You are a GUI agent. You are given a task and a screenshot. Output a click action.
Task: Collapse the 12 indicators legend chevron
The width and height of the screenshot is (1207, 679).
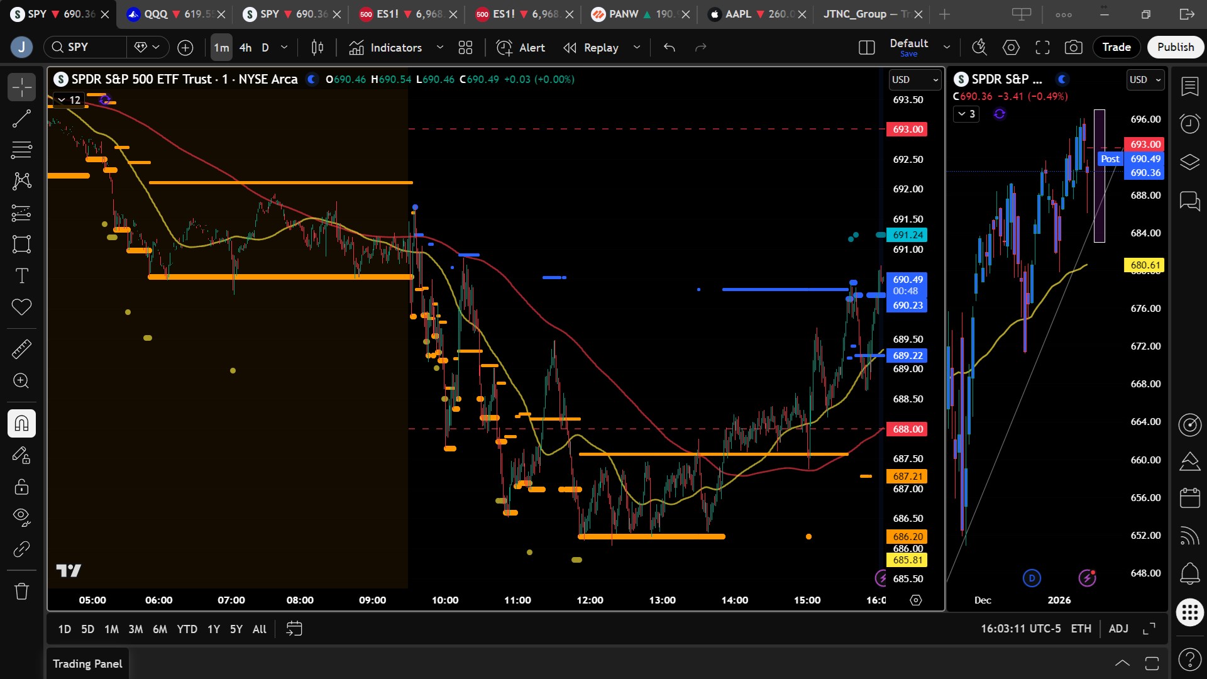(62, 100)
